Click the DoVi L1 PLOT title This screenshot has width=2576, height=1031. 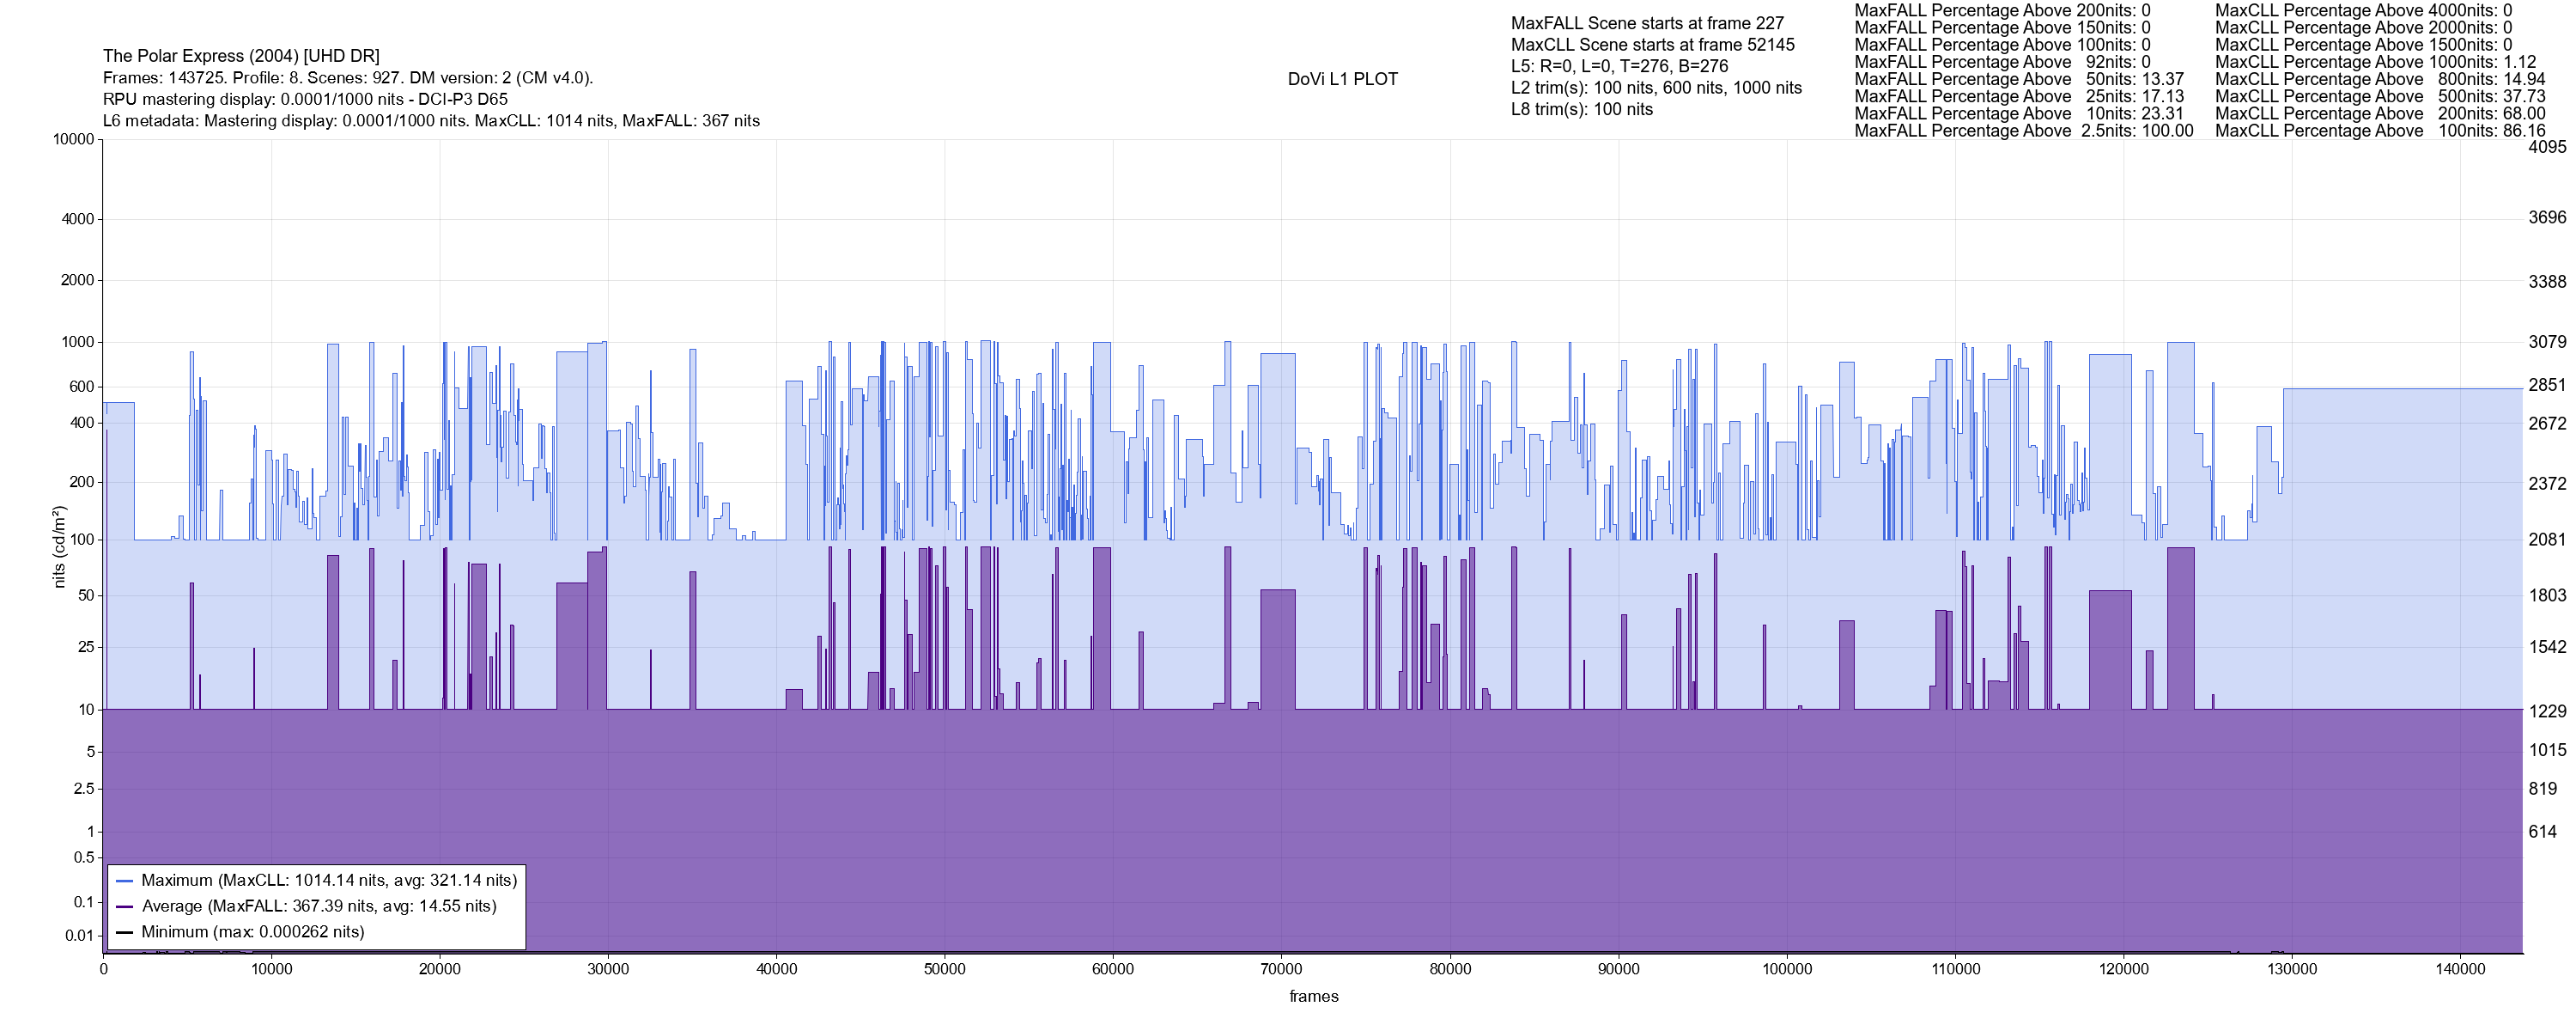(x=1342, y=79)
